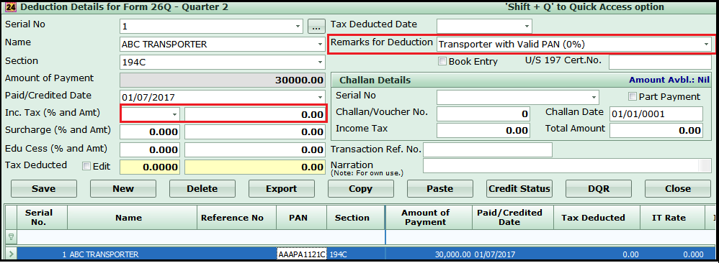This screenshot has height=263, width=719.
Task: Enable the Part Payment checkbox
Action: coord(633,96)
